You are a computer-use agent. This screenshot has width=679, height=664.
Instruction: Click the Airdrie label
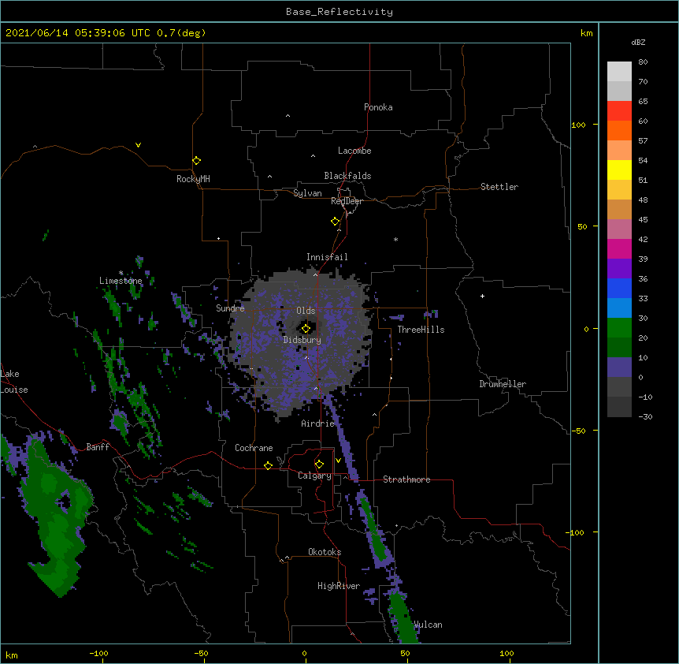318,423
